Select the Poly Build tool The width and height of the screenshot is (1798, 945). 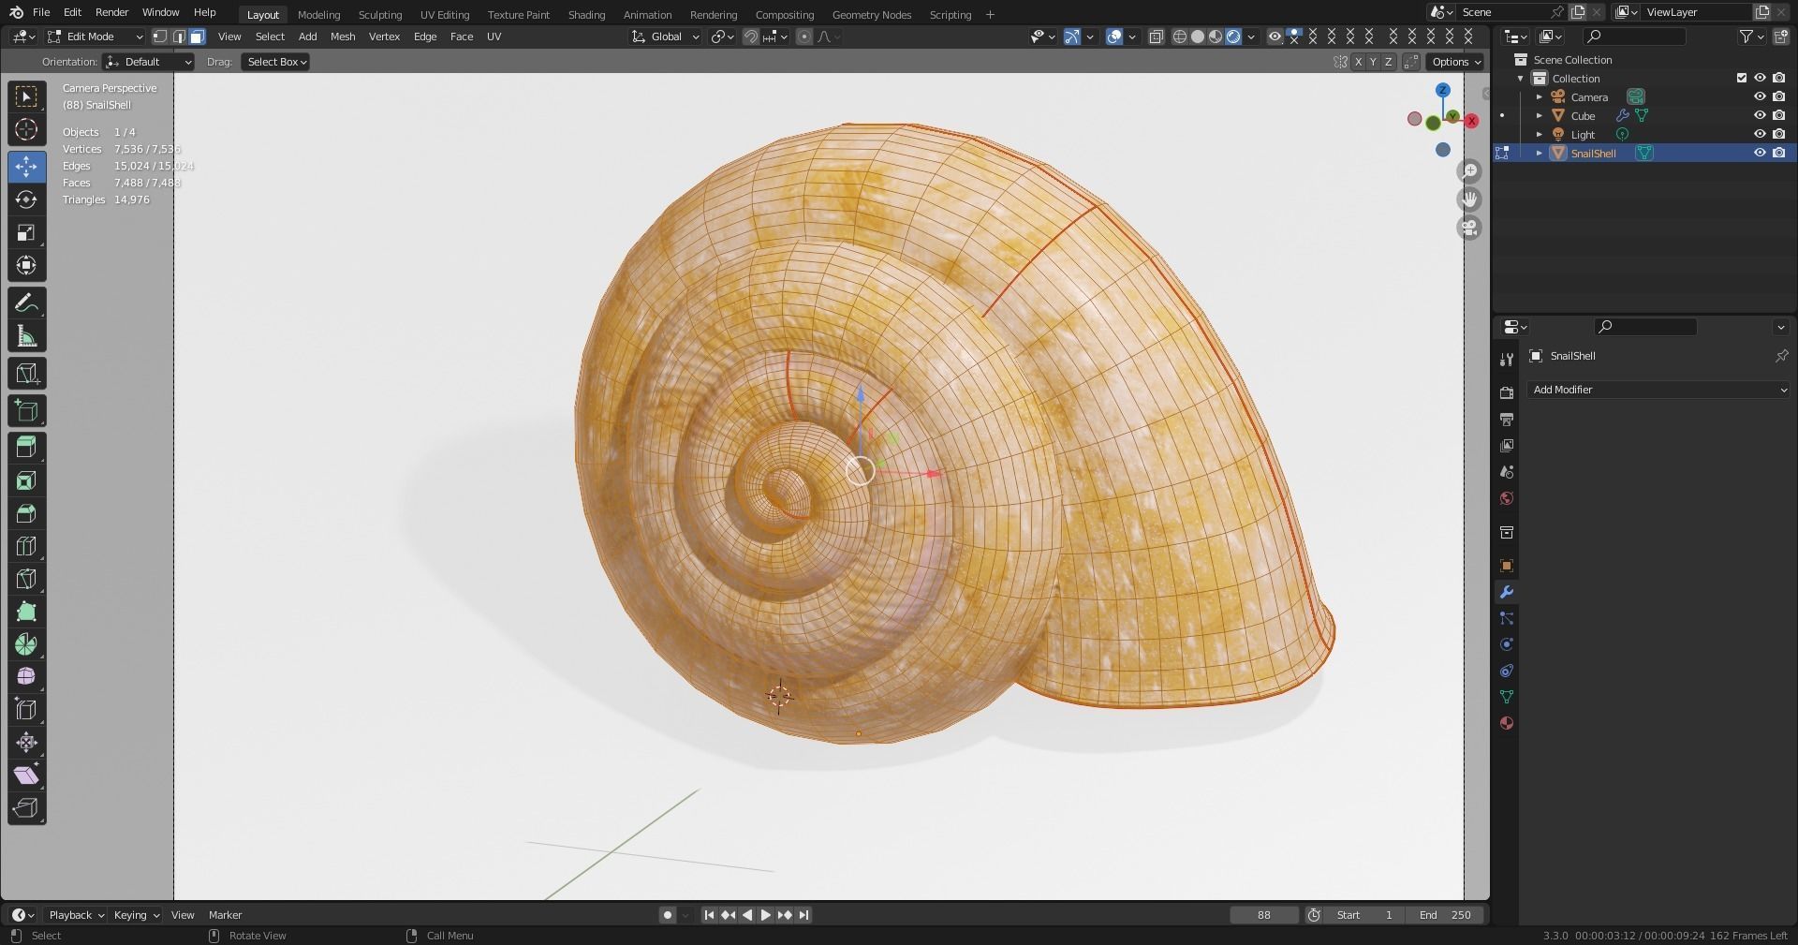tap(26, 612)
